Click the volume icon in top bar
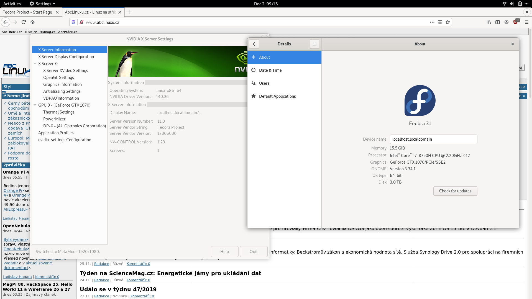 pos(512,4)
